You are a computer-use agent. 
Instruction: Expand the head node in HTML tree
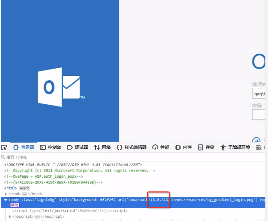(x=6, y=194)
